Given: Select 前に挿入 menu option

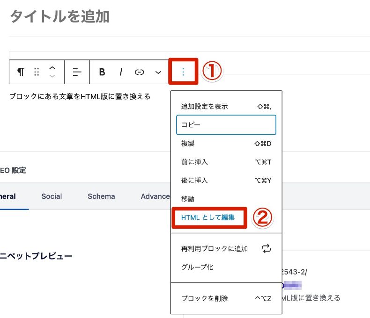Looking at the screenshot, I should click(x=226, y=162).
